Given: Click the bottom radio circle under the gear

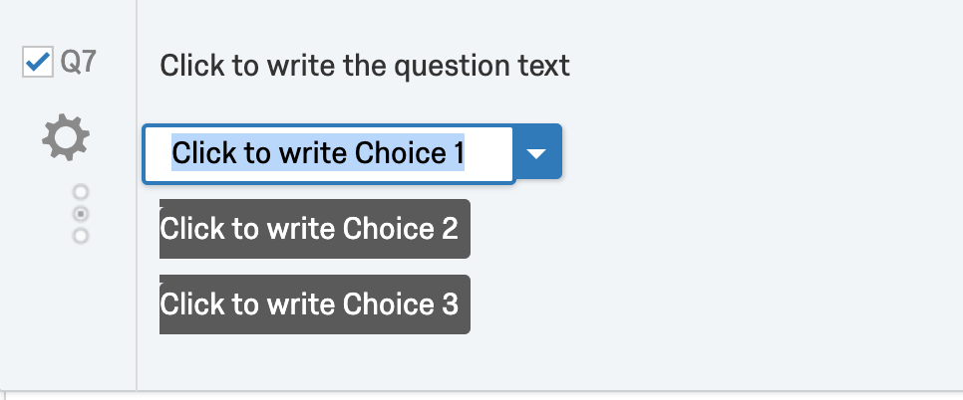Looking at the screenshot, I should point(82,236).
